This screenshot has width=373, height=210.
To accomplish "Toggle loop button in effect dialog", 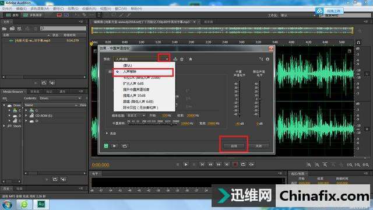I will (x=125, y=146).
